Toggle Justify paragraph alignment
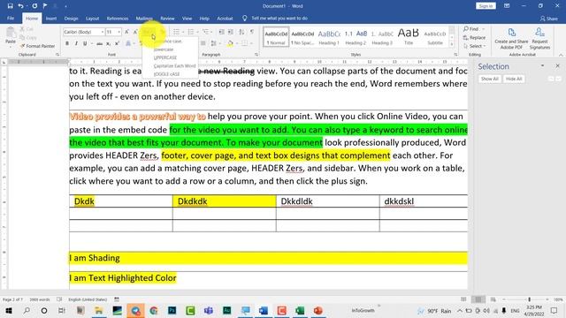 coord(203,43)
